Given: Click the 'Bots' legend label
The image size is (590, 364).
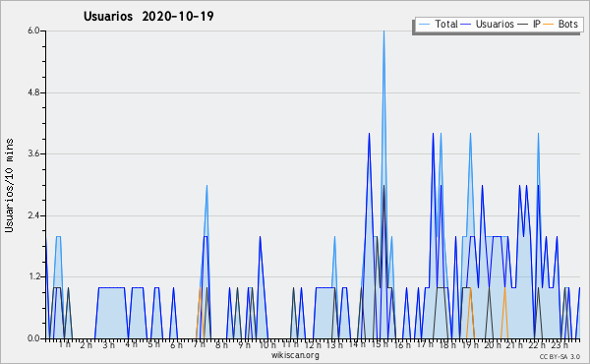Looking at the screenshot, I should 567,24.
